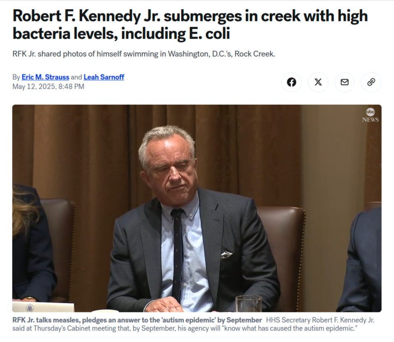This screenshot has width=394, height=342.
Task: Play the RFK Jr. Cabinet meeting video
Action: click(x=197, y=208)
